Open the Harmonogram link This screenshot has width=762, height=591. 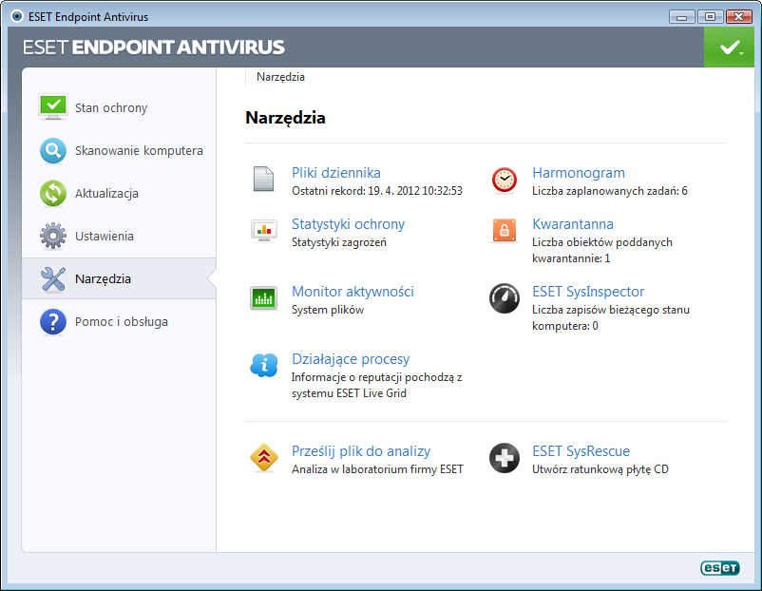[579, 173]
